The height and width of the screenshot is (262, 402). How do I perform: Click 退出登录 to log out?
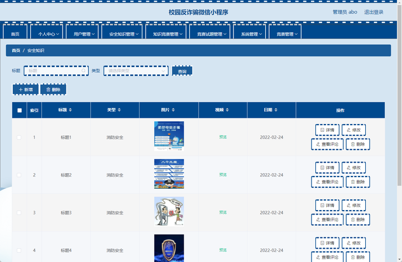(x=374, y=12)
